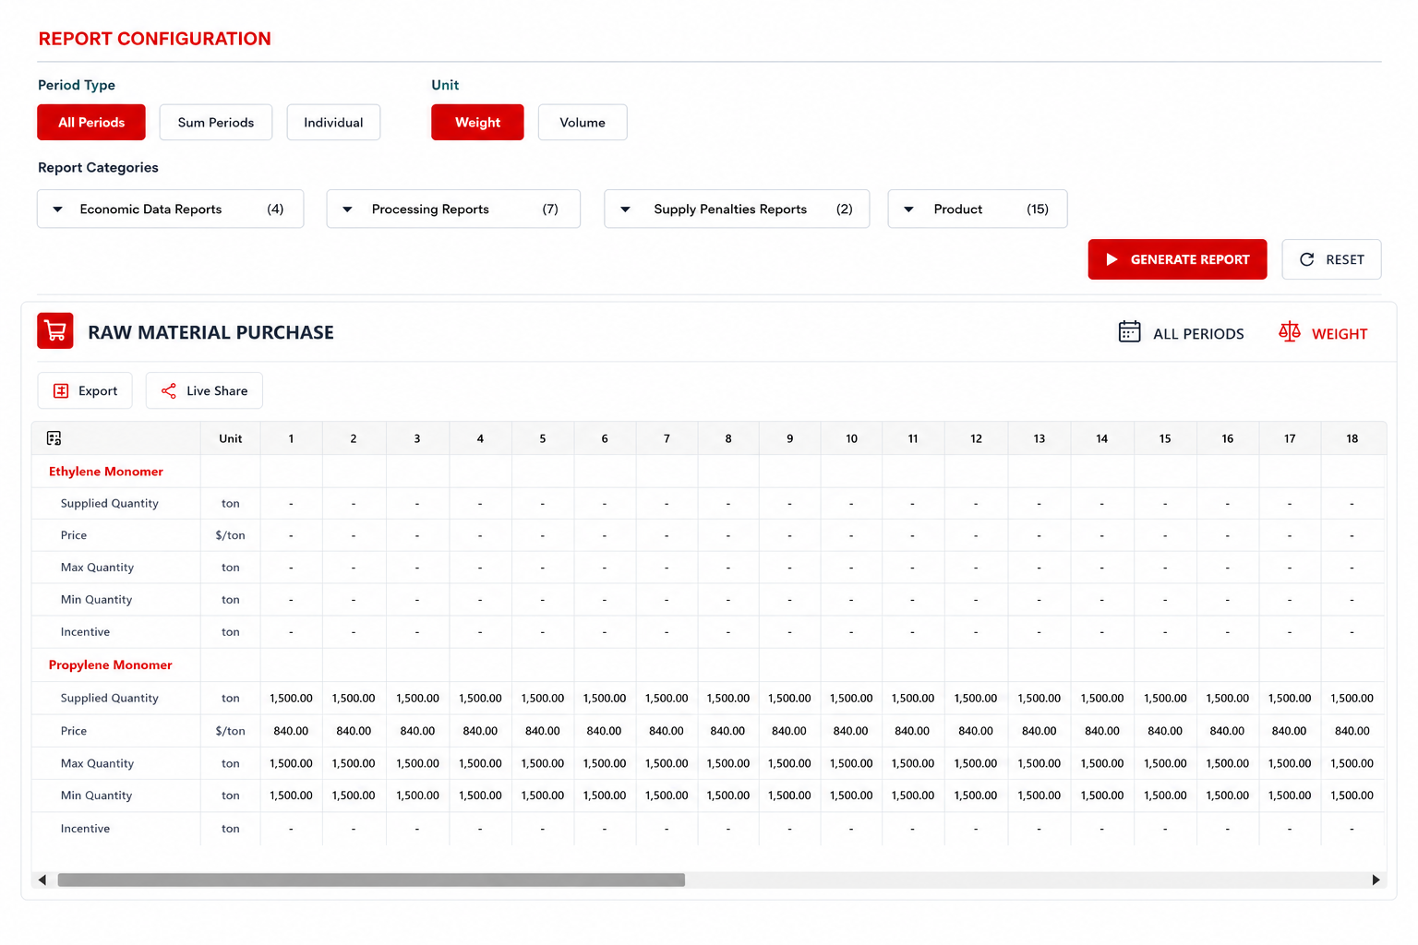Click Propylene Price value in column 1
Viewport: 1418px width, 945px height.
[291, 731]
